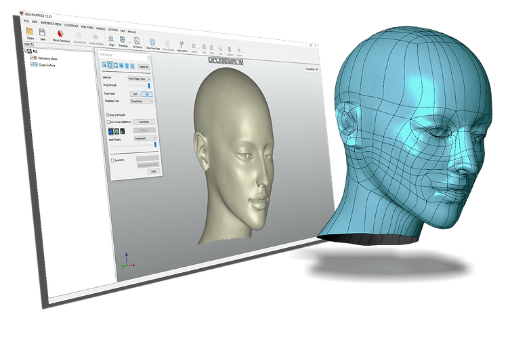Select first Edit Surface tool icon
508x344 pixels.
[x=104, y=64]
